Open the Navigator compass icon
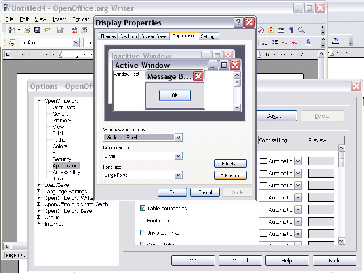364x273 pixels. [261, 30]
